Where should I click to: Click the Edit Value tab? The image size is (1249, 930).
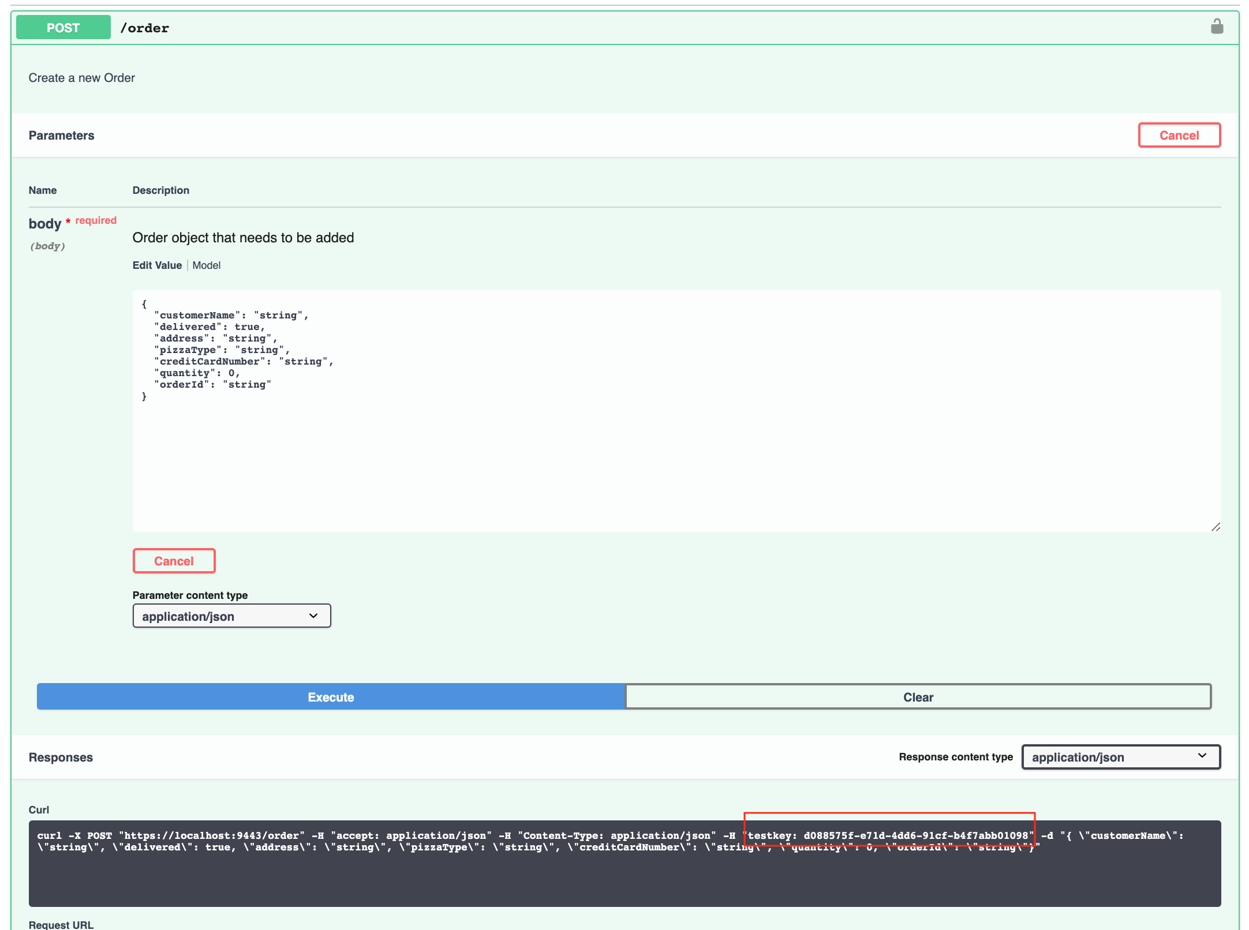click(157, 265)
